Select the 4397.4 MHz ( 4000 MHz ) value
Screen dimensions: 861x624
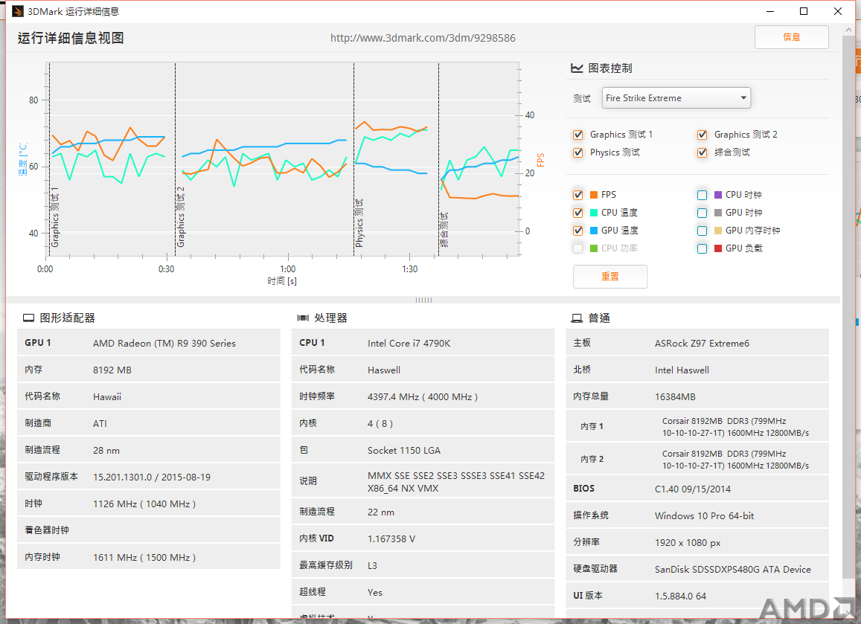point(422,397)
